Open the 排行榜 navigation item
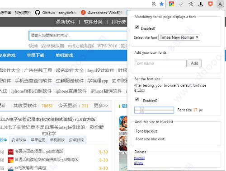This screenshot has height=171, width=226. [x=118, y=22]
